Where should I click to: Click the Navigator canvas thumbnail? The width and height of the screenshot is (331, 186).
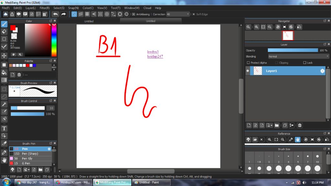point(288,36)
